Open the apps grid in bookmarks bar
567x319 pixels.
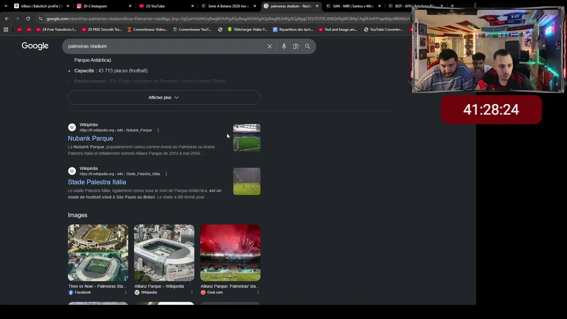tap(6, 30)
